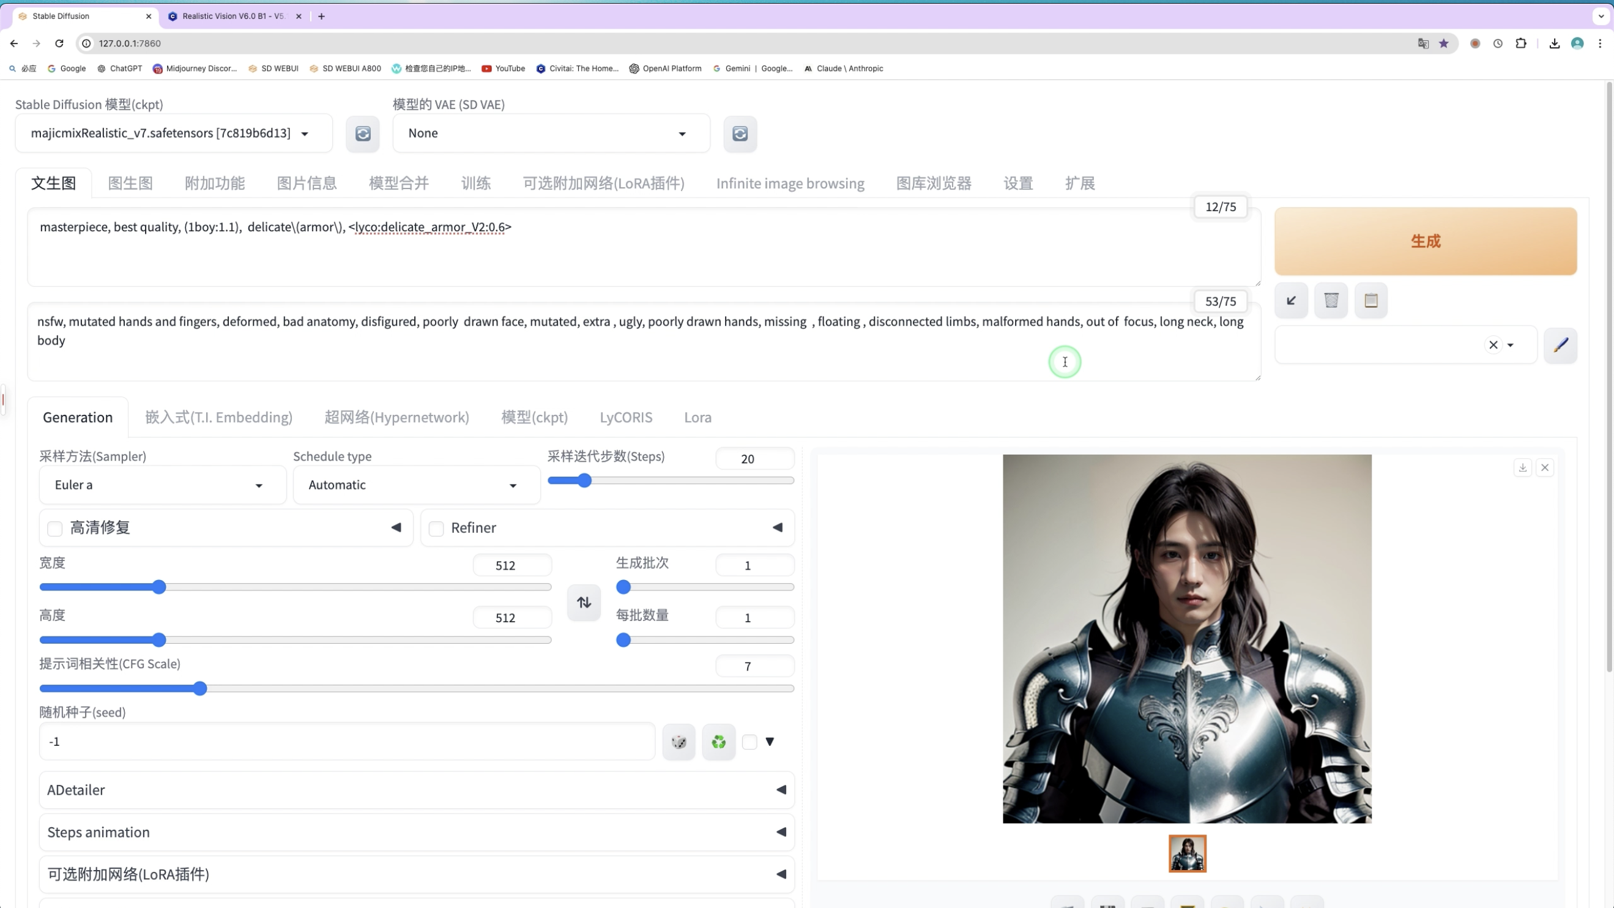
Task: Open the 图片信息 tab
Action: [x=307, y=184]
